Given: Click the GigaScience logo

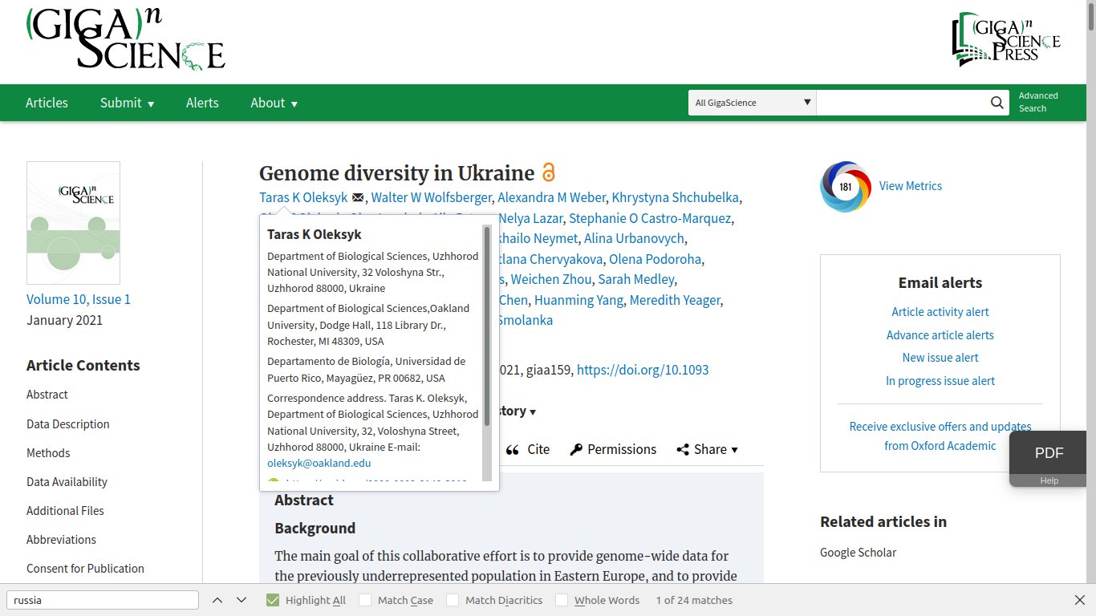Looking at the screenshot, I should pyautogui.click(x=126, y=38).
